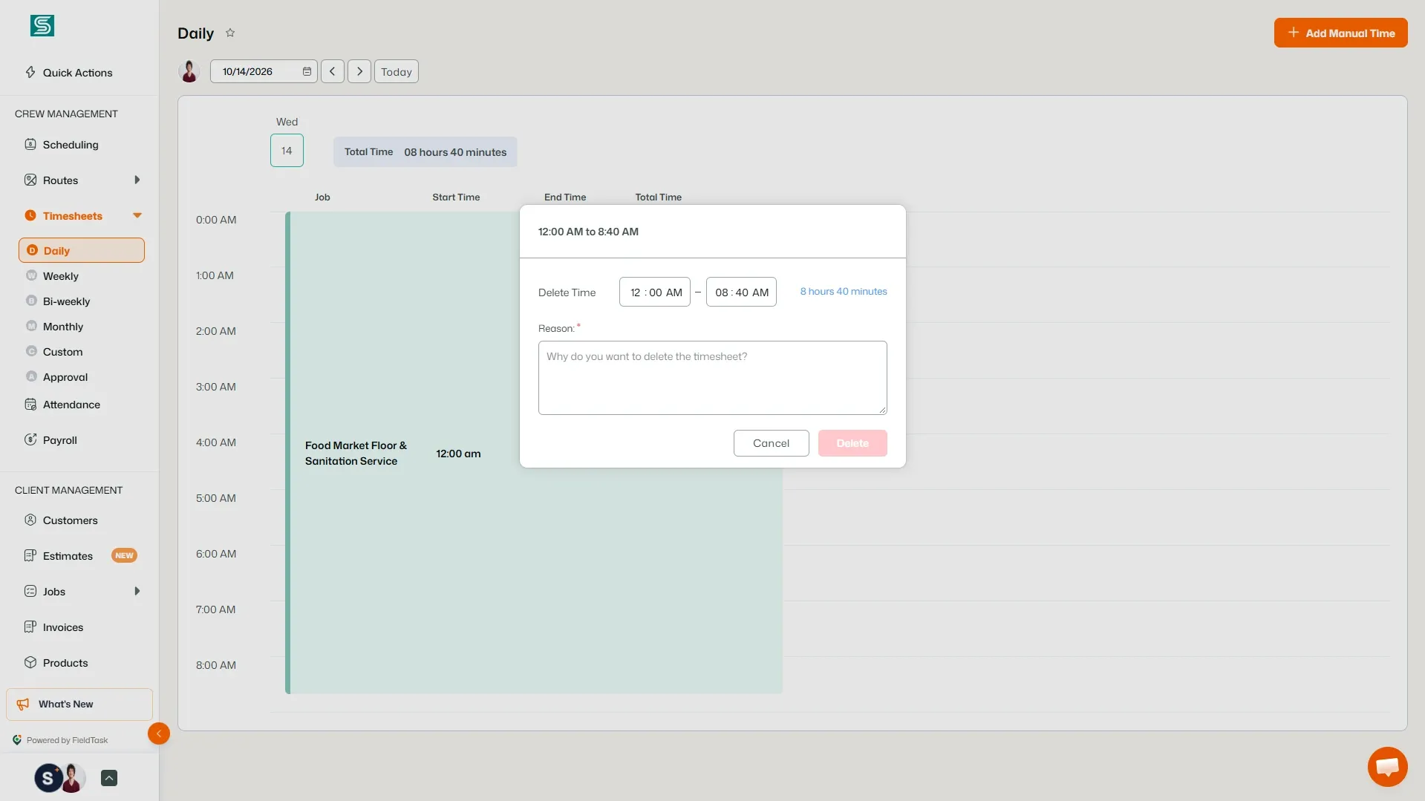Click the Jobs sidebar icon
Screen dimensions: 1425x801
[x=30, y=591]
